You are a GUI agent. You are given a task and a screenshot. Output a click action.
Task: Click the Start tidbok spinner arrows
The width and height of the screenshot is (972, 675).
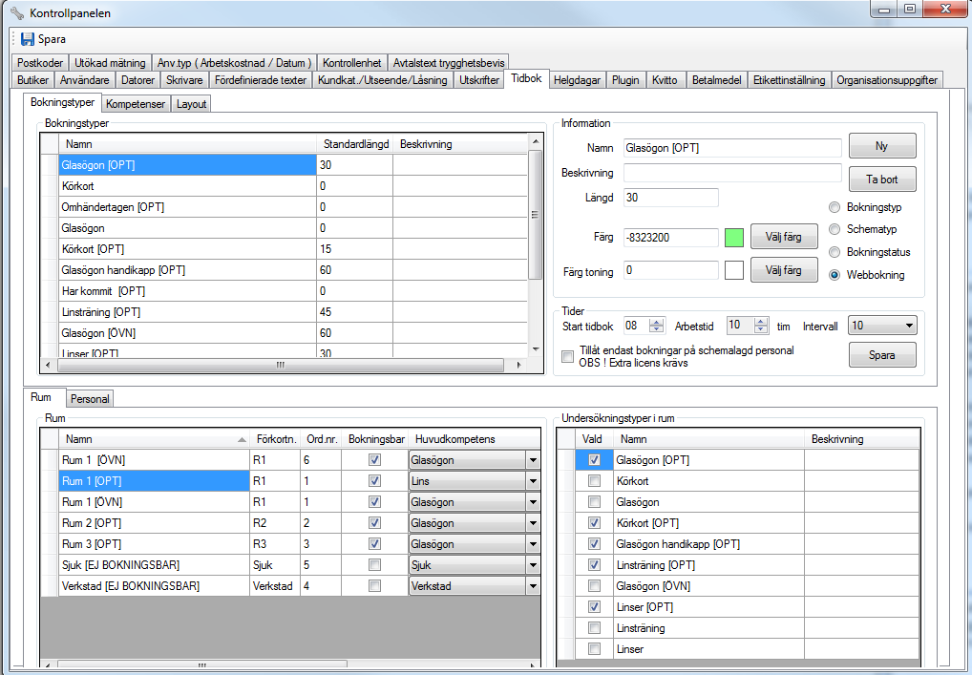(657, 326)
